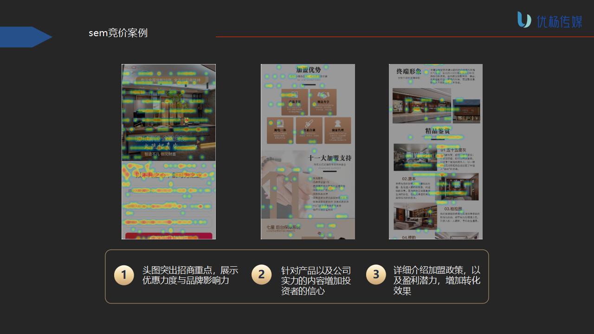Click the first form field in landing page
The image size is (594, 334).
coord(168,191)
